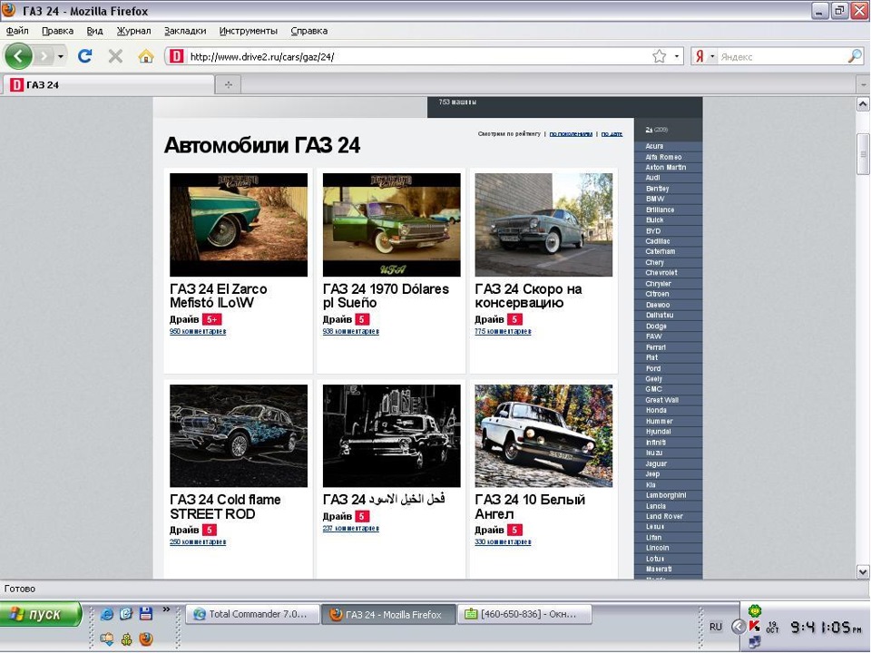This screenshot has width=871, height=653.
Task: Open the Вид menu
Action: point(94,31)
